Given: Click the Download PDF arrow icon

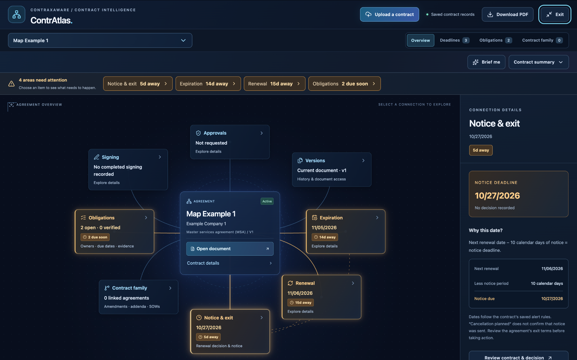Looking at the screenshot, I should [490, 14].
